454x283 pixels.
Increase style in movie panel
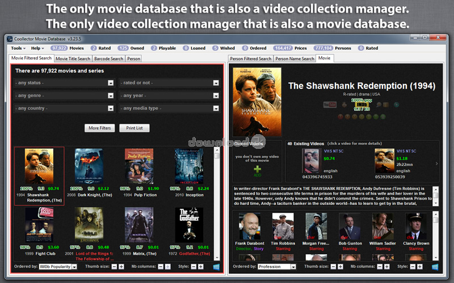tap(201, 267)
